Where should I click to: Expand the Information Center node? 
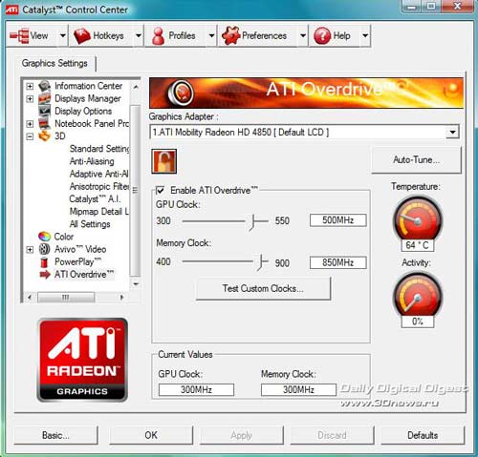pos(30,86)
